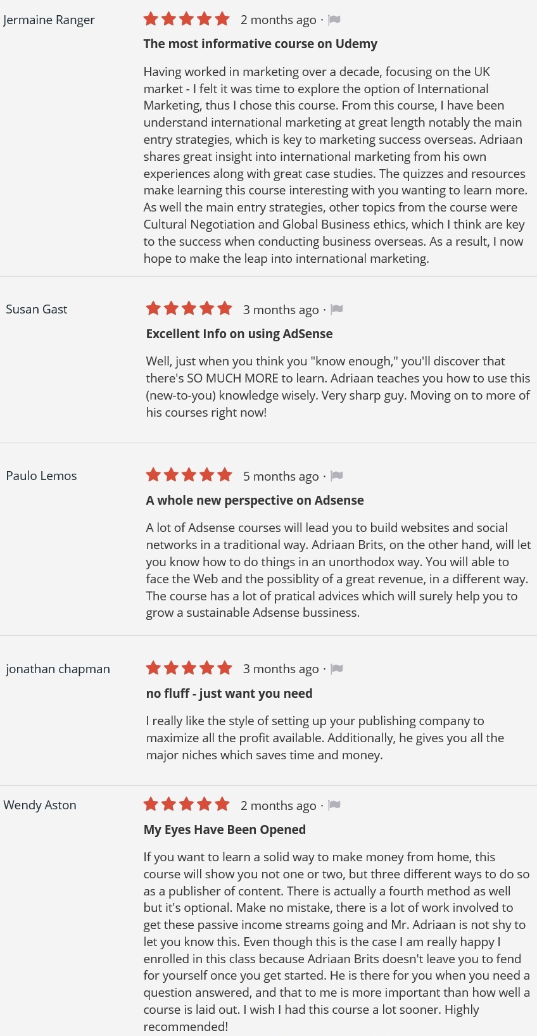Click the '5 months ago' timestamp

[281, 476]
